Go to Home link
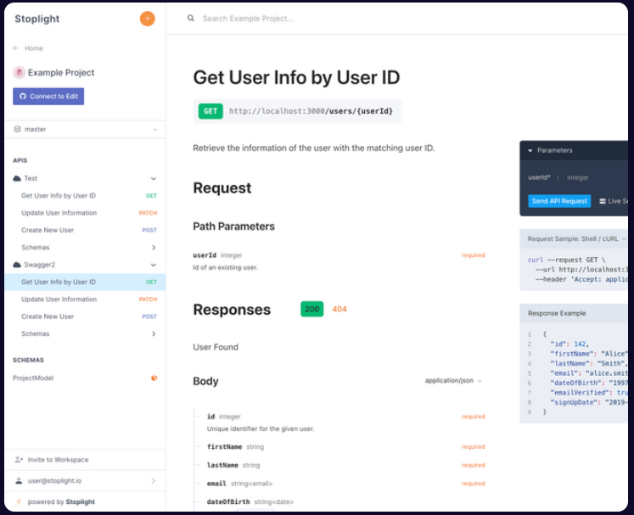The height and width of the screenshot is (515, 634). (34, 48)
